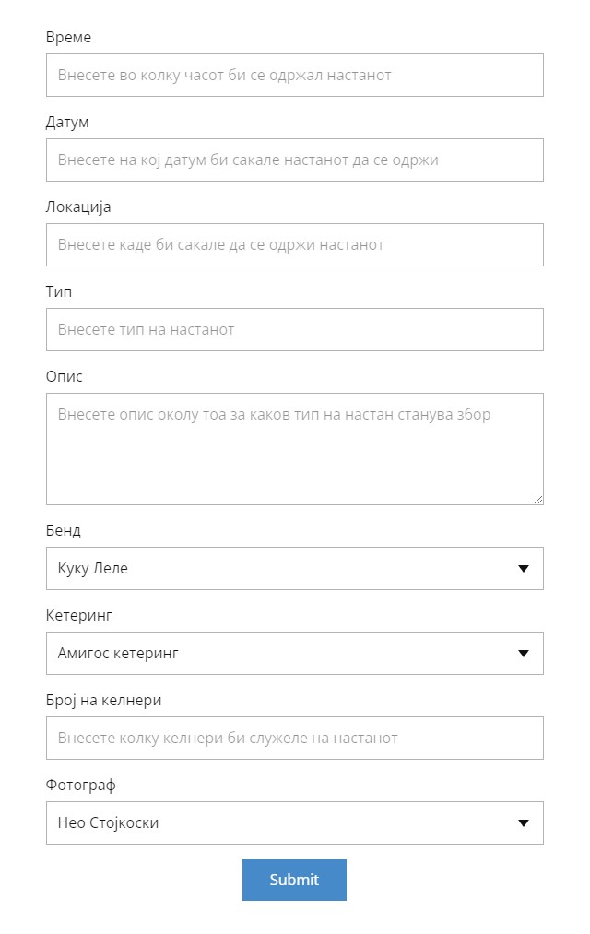Click the Датум label text
This screenshot has width=590, height=934.
[x=67, y=122]
